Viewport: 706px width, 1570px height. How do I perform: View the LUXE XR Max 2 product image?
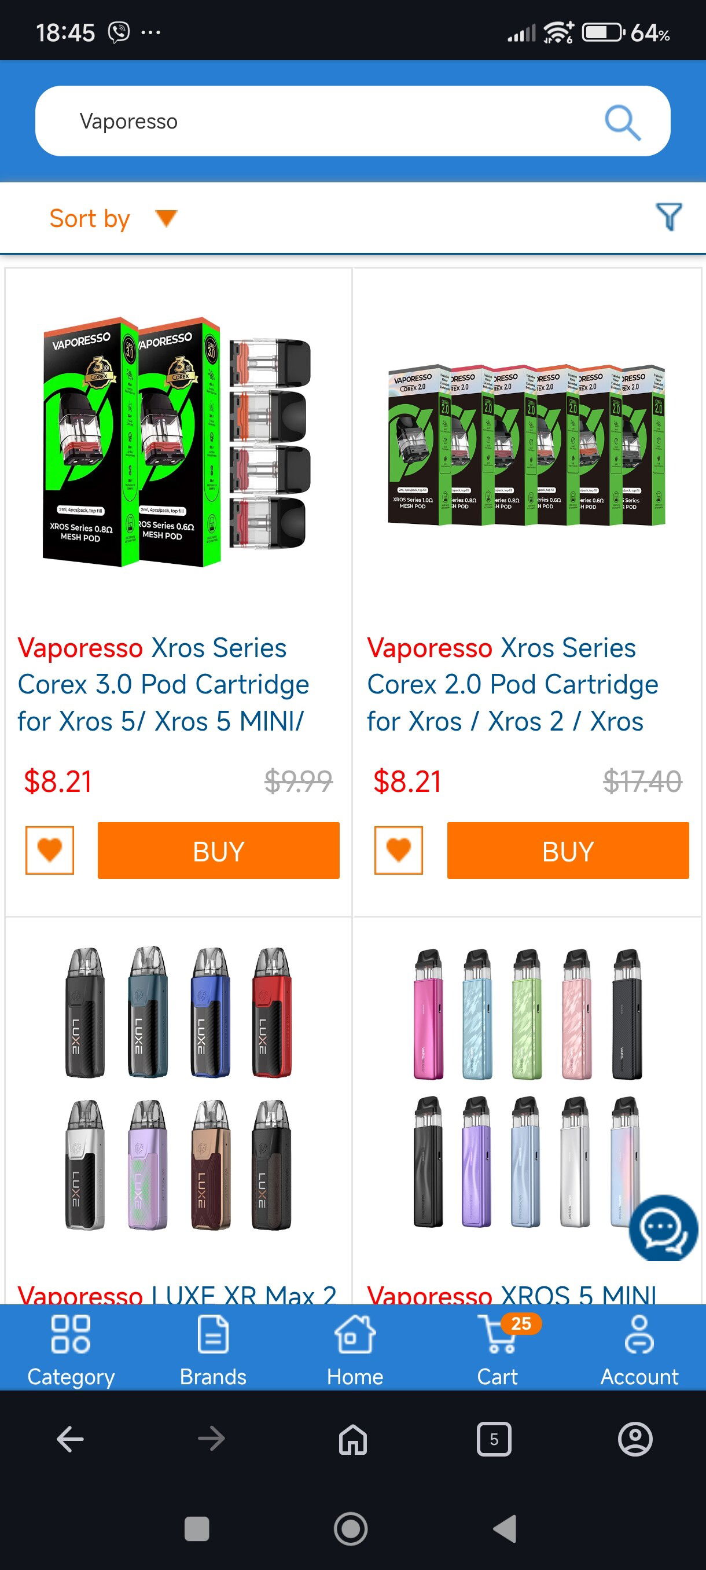pyautogui.click(x=178, y=1088)
